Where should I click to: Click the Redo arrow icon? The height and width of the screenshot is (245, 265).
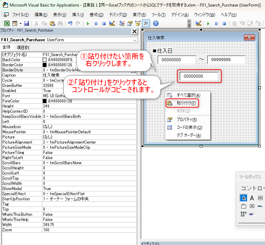[78, 23]
